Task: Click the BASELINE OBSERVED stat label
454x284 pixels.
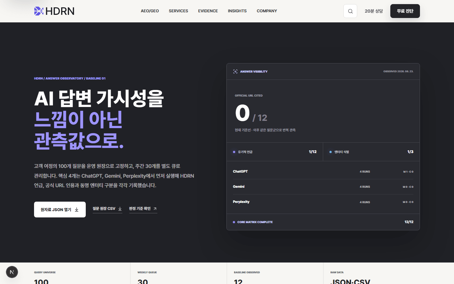Action: click(x=247, y=272)
